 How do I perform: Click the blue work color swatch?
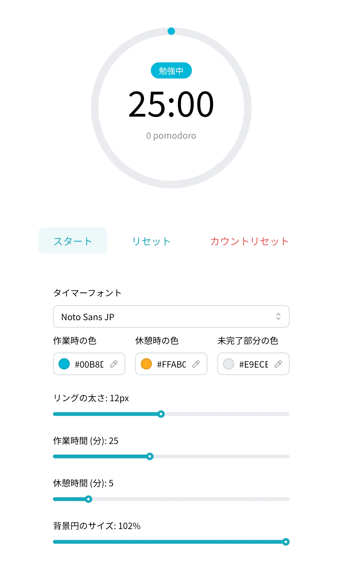pos(64,364)
